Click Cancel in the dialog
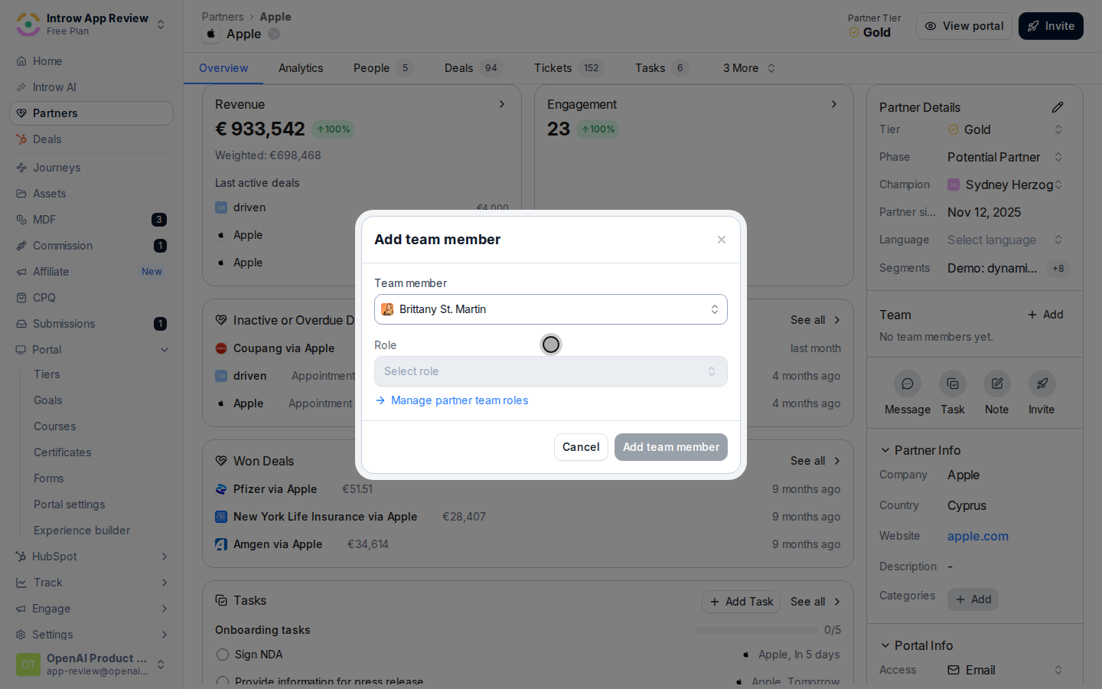Image resolution: width=1102 pixels, height=689 pixels. coord(581,447)
